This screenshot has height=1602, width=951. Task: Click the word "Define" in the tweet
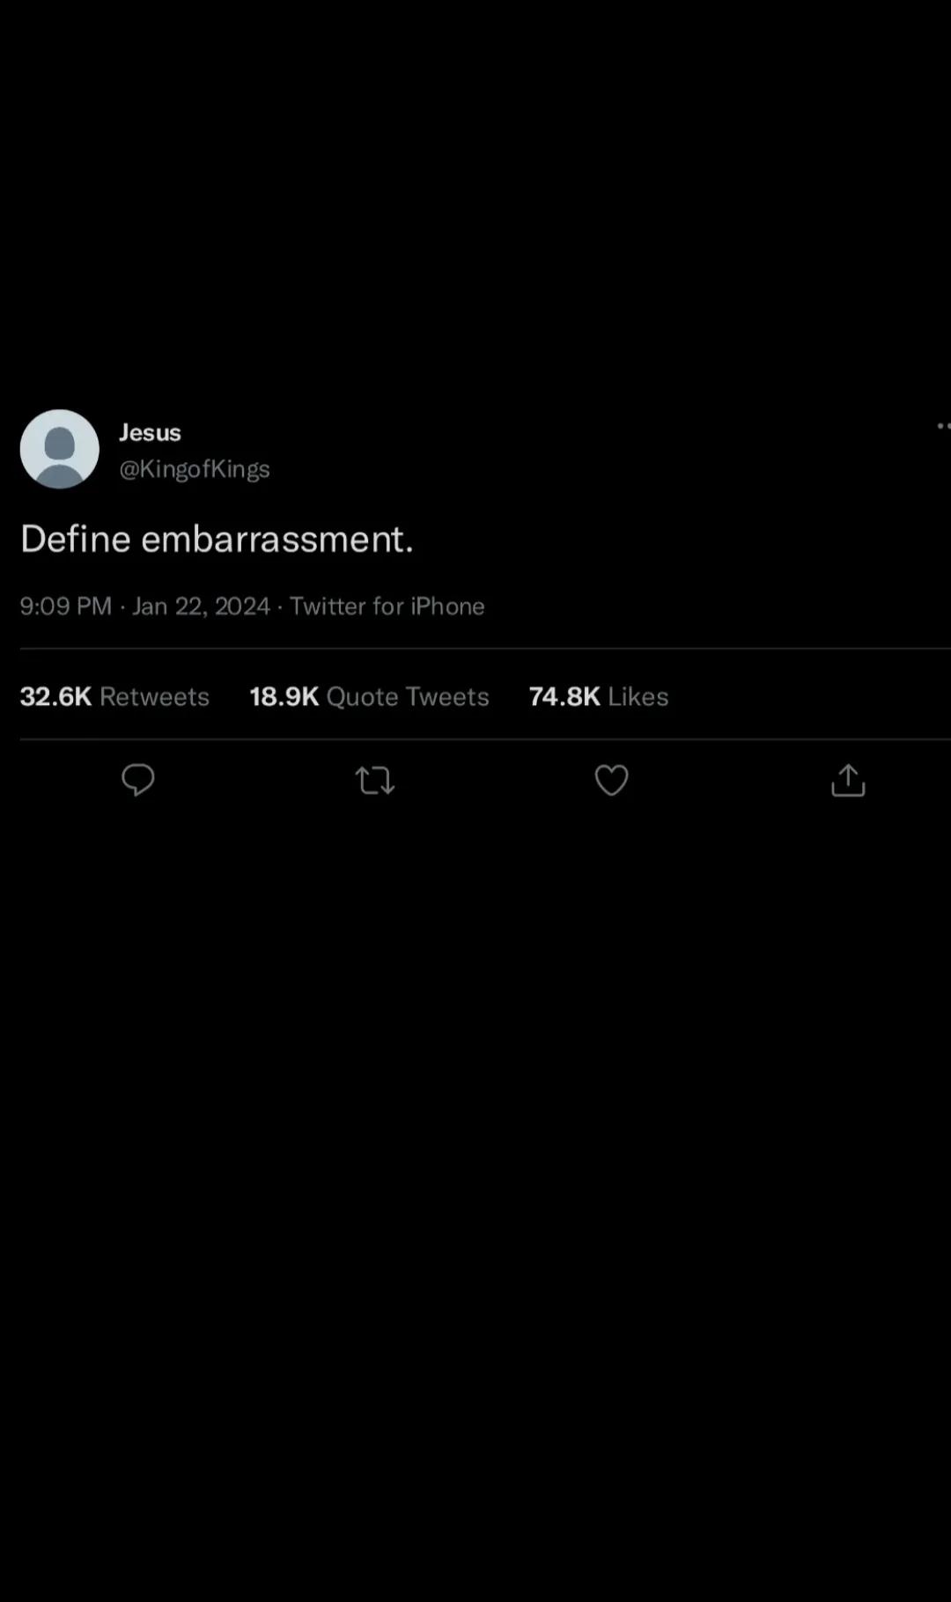point(76,539)
